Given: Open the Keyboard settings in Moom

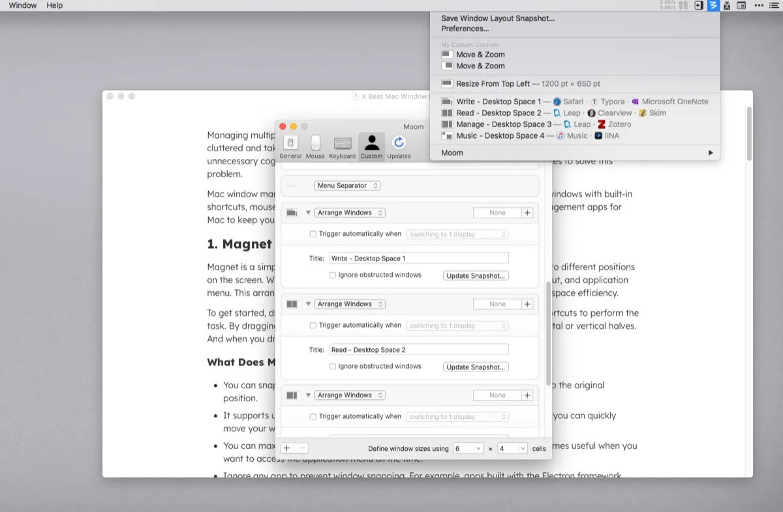Looking at the screenshot, I should coord(342,145).
